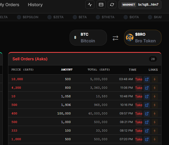The height and width of the screenshot is (145, 169).
Task: Take the 10 sats order
Action: [x=139, y=96]
